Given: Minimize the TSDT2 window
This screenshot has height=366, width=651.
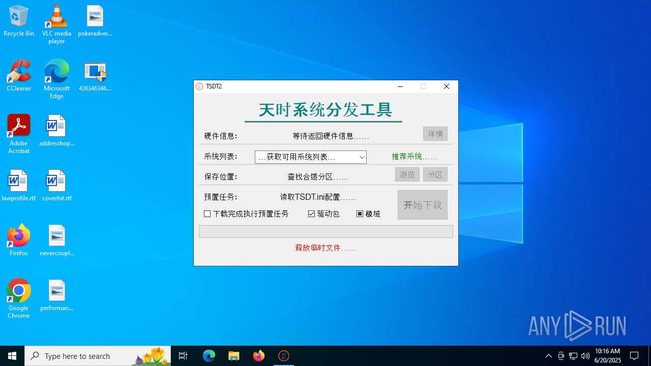Looking at the screenshot, I should click(x=400, y=86).
